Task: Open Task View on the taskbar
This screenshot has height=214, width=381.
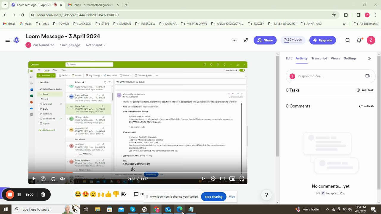Action: coord(85,209)
